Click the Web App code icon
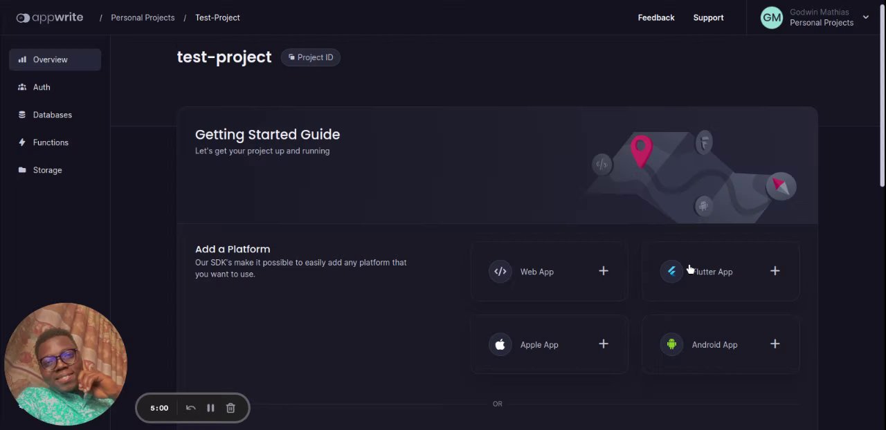The height and width of the screenshot is (430, 886). pos(500,272)
